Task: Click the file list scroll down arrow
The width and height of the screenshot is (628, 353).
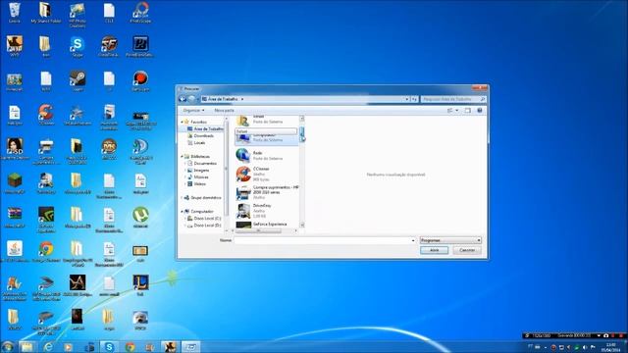Action: [302, 226]
